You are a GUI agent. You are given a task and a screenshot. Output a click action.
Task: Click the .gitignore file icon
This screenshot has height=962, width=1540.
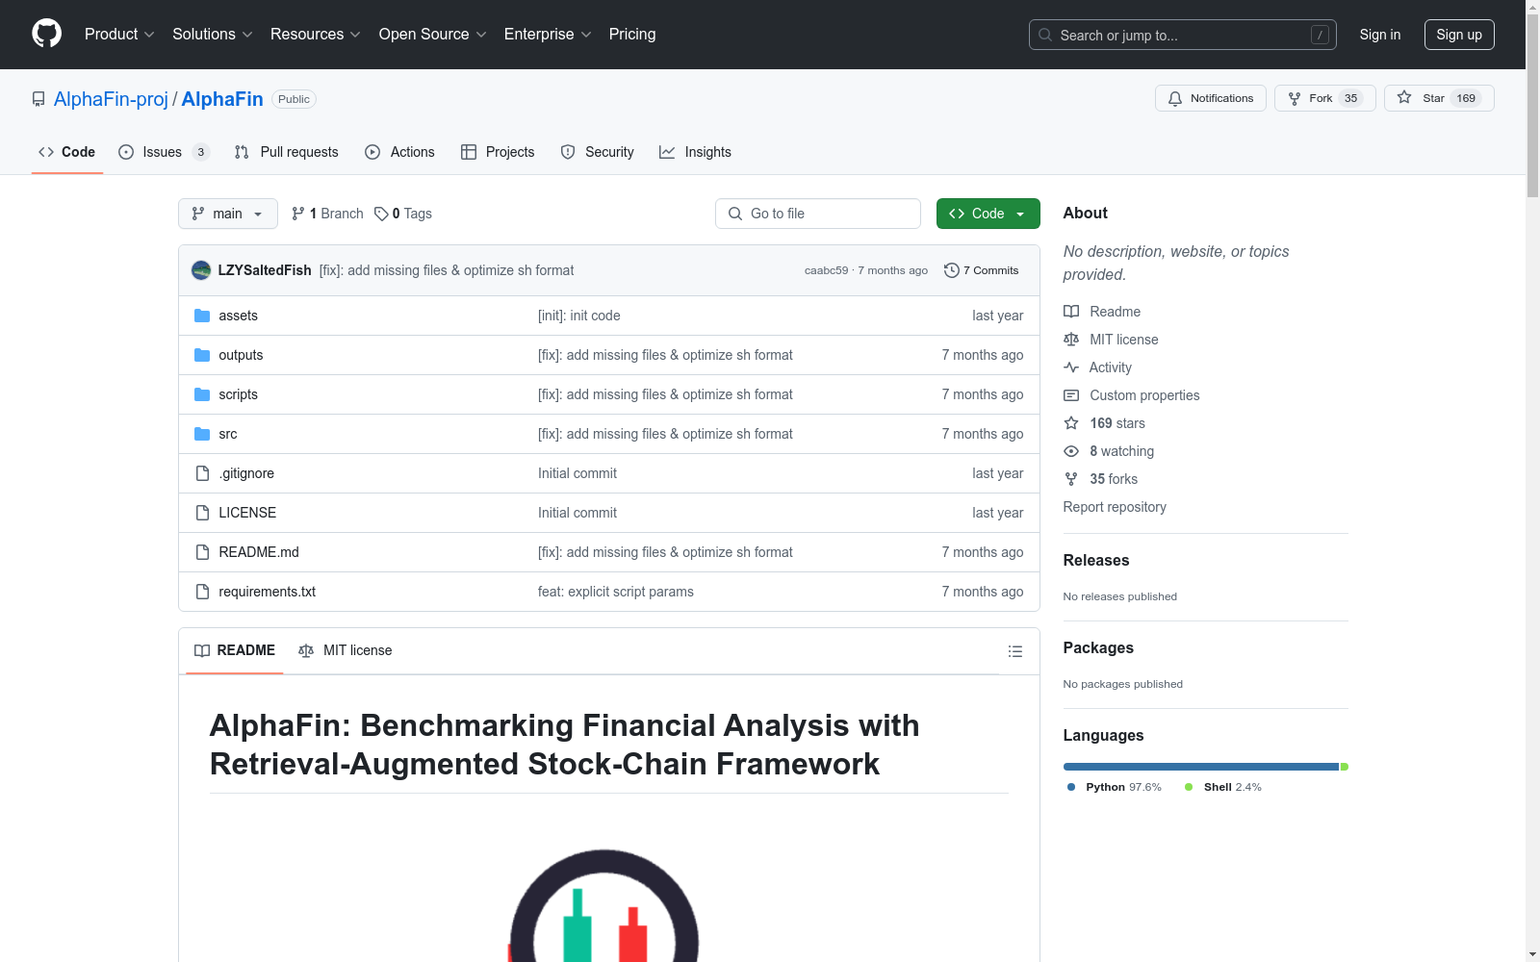pos(202,473)
